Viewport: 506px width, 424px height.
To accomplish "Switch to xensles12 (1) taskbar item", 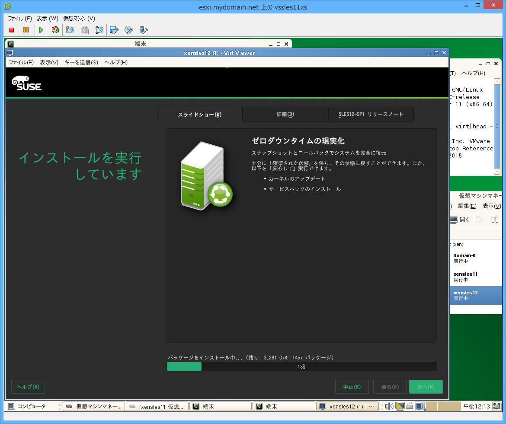I will pos(347,406).
